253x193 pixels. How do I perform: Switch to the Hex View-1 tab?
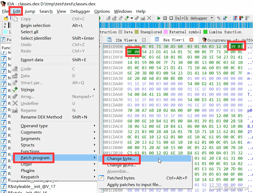coord(174,40)
